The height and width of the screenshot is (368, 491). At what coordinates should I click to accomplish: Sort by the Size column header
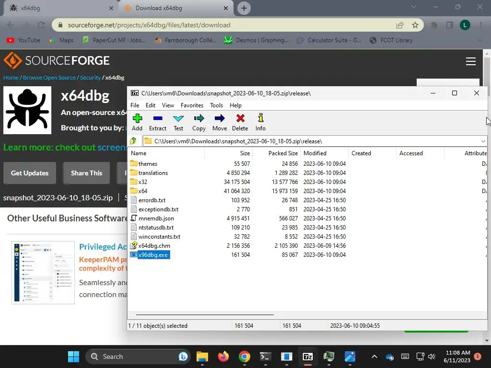[x=229, y=153]
